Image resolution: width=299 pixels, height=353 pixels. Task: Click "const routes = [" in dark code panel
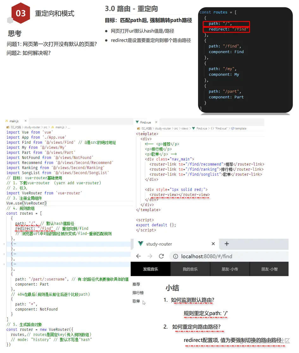(218, 12)
